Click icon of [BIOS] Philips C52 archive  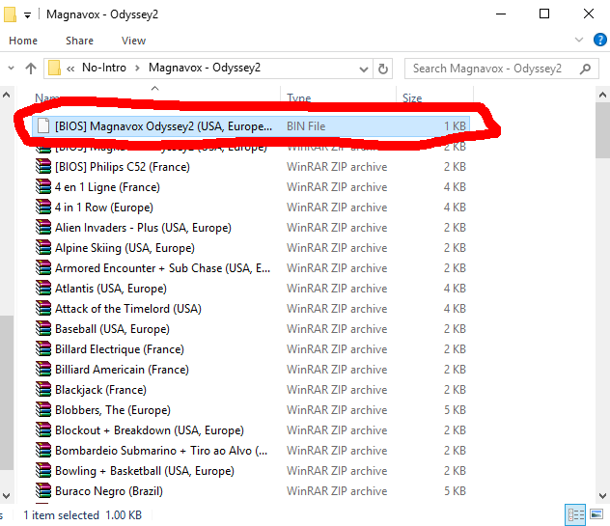(x=43, y=167)
